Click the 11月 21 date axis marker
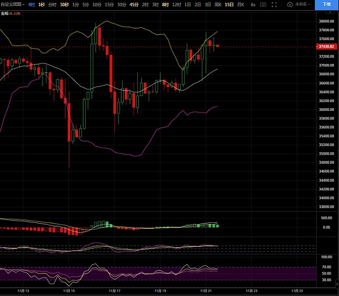The width and height of the screenshot is (339, 296). (206, 290)
